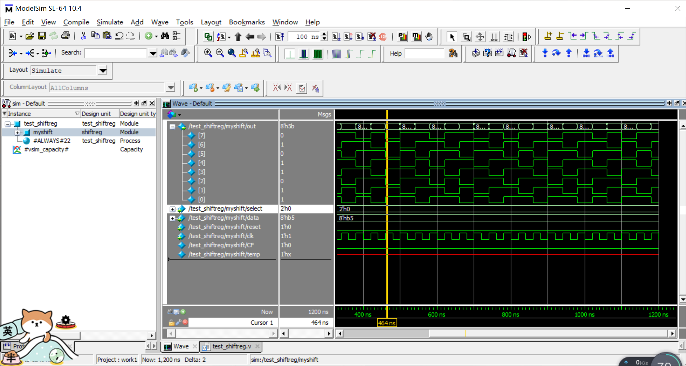Open the Layout Simulate dropdown
Screen dimensions: 686x366
tap(103, 70)
